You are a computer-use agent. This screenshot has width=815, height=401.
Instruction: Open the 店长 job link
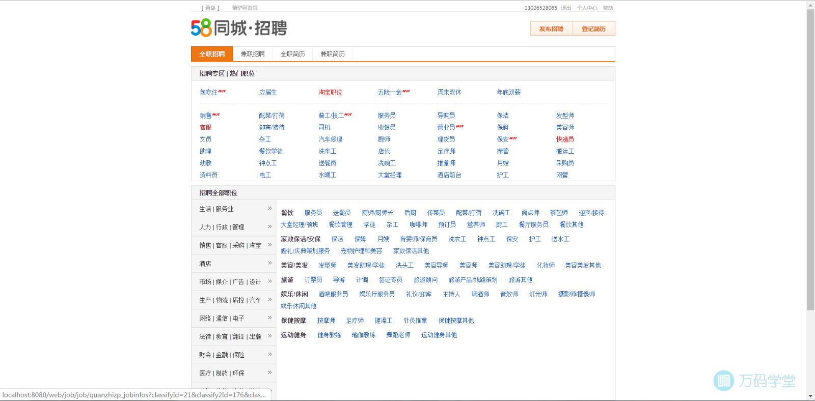click(384, 151)
